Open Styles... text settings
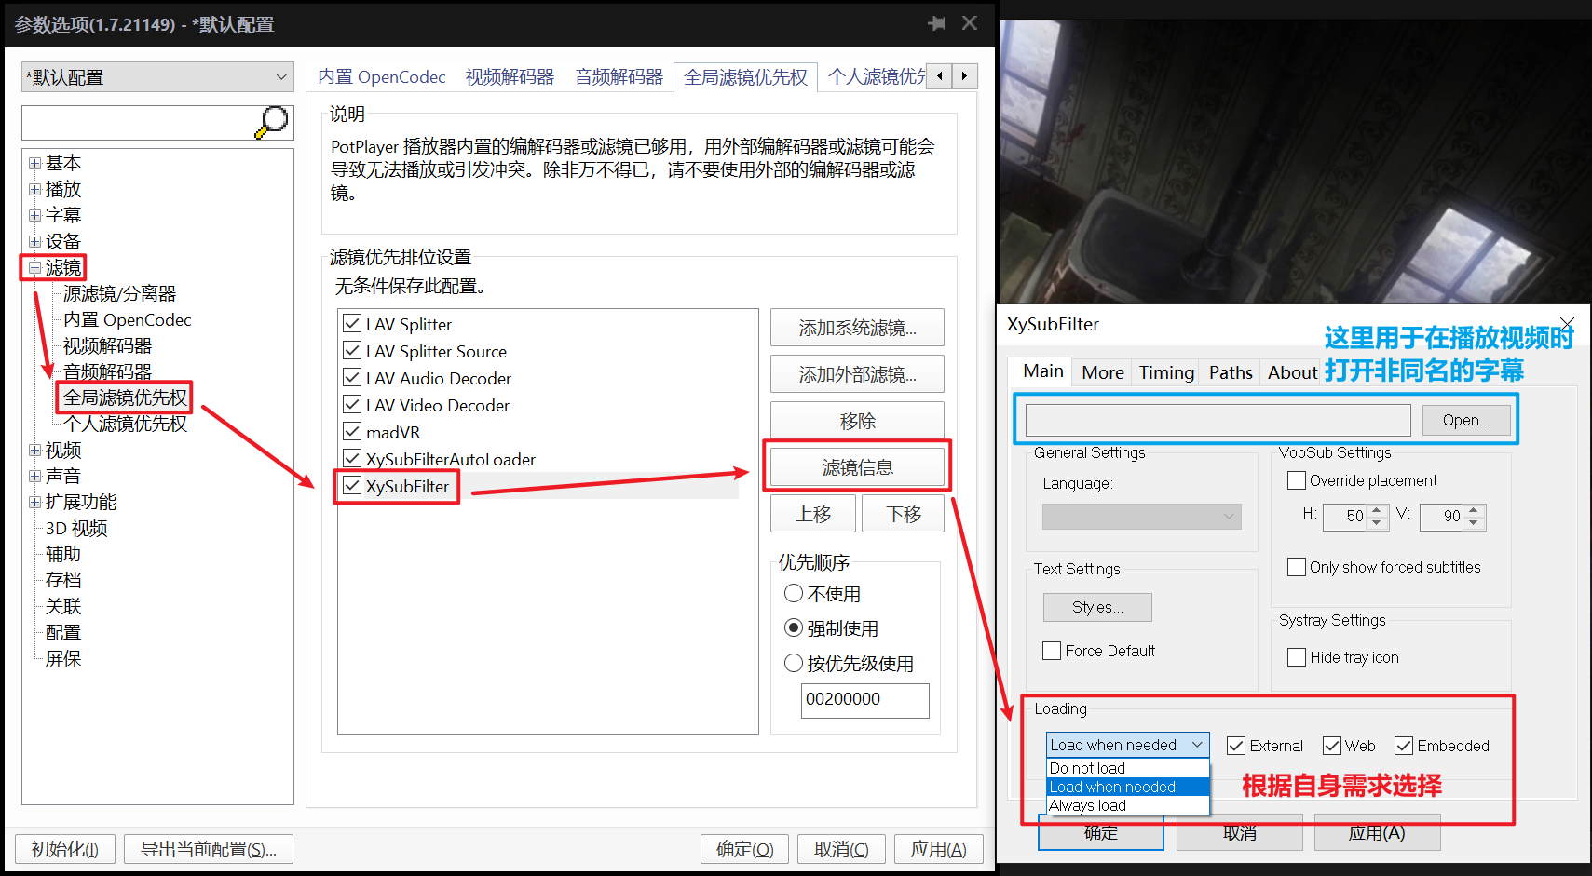 tap(1097, 607)
